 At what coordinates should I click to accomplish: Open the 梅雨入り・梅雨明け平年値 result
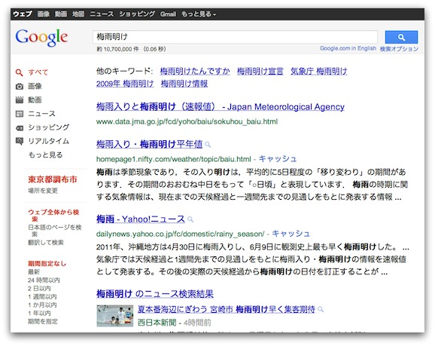click(x=149, y=144)
